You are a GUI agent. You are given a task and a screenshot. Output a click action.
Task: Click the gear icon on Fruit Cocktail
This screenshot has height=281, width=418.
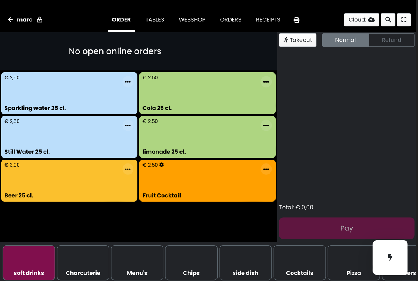162,165
